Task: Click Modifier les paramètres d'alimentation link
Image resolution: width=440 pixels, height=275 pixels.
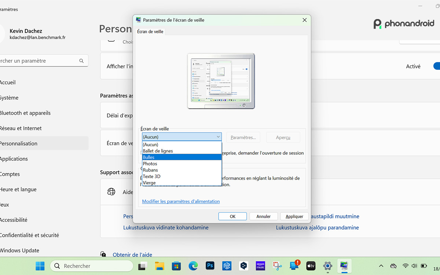Action: pos(181,201)
